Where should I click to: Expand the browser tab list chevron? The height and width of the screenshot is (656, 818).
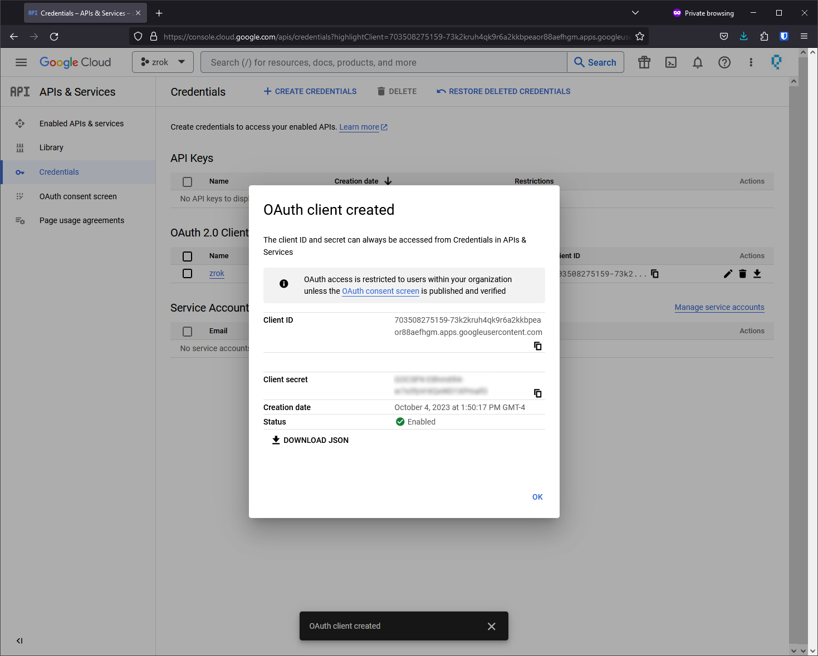635,13
